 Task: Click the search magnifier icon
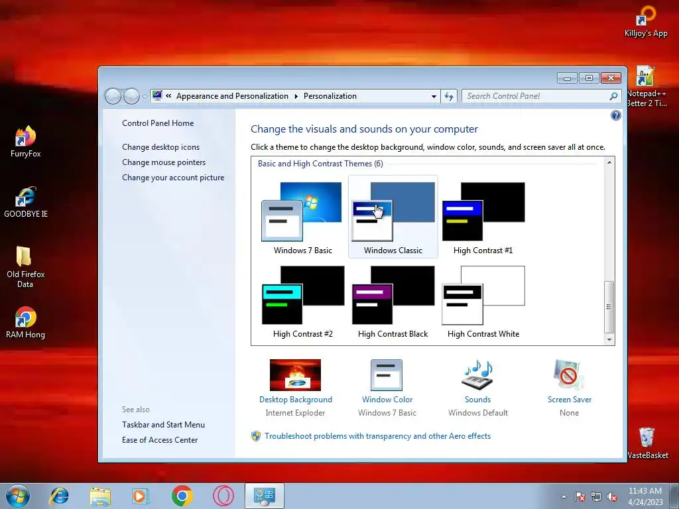pyautogui.click(x=613, y=96)
